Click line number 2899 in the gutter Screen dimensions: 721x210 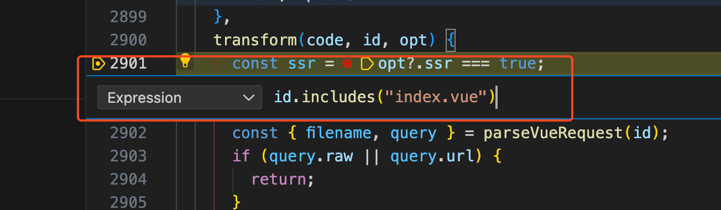pos(128,17)
